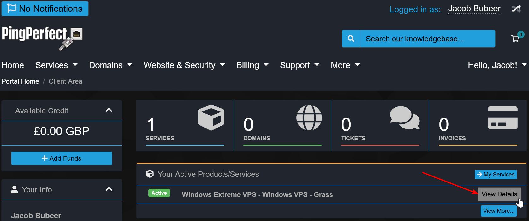Screen dimensions: 529x221
Task: Collapse the Your Info panel
Action: coord(109,189)
